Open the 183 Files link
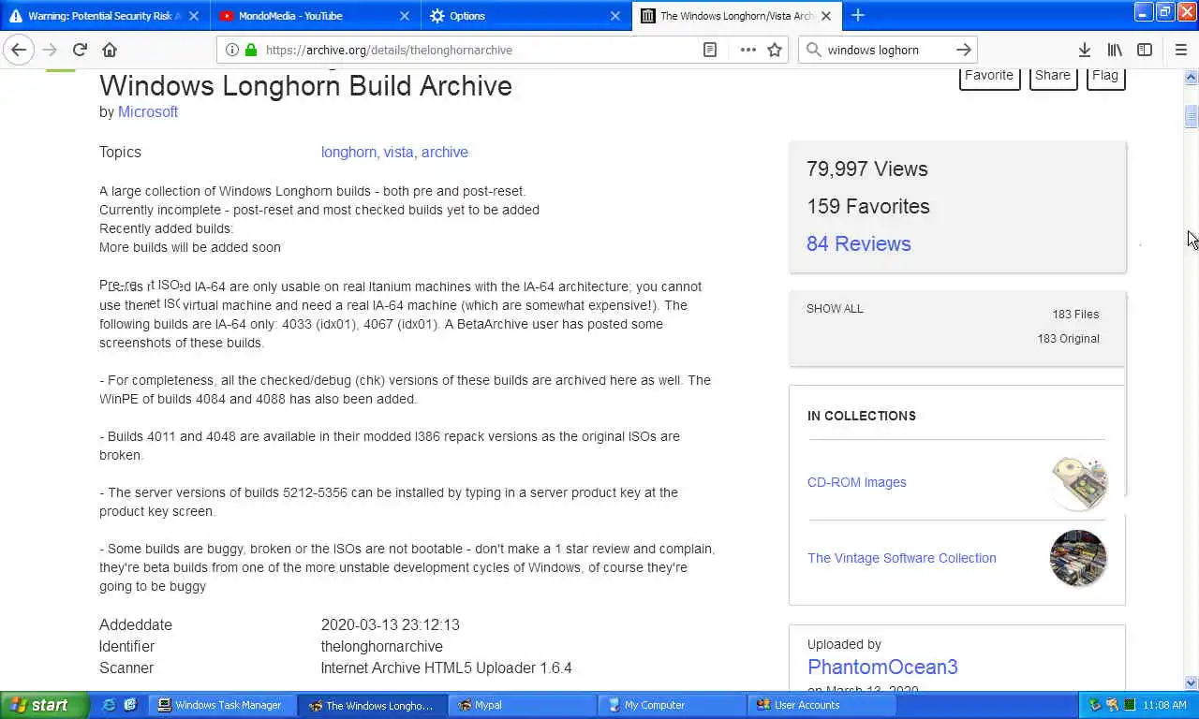The width and height of the screenshot is (1199, 719). click(1075, 315)
